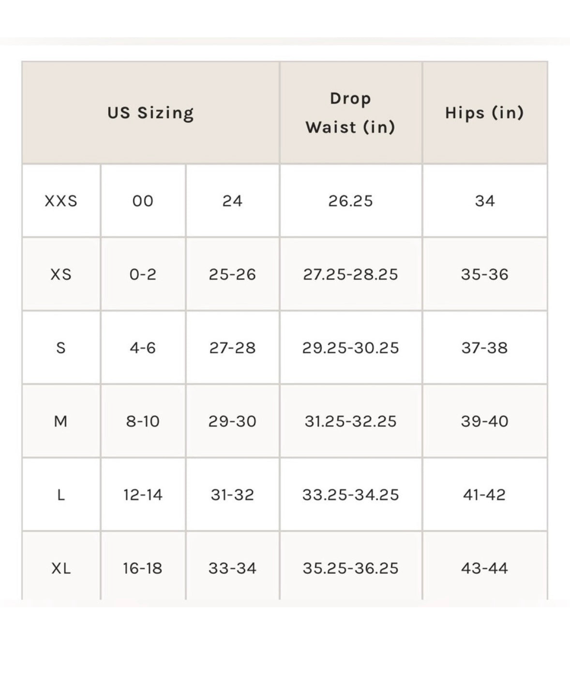Viewport: 570px width, 674px height.
Task: Select the 39-40 hips cell
Action: point(484,421)
